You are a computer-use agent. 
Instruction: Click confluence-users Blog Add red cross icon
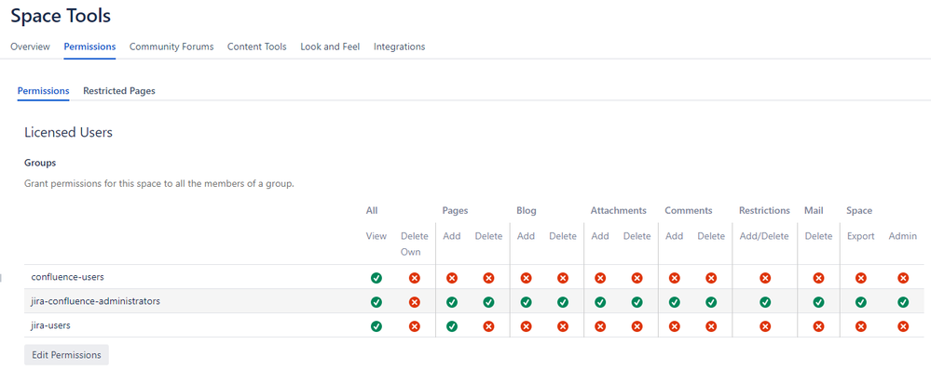click(526, 278)
